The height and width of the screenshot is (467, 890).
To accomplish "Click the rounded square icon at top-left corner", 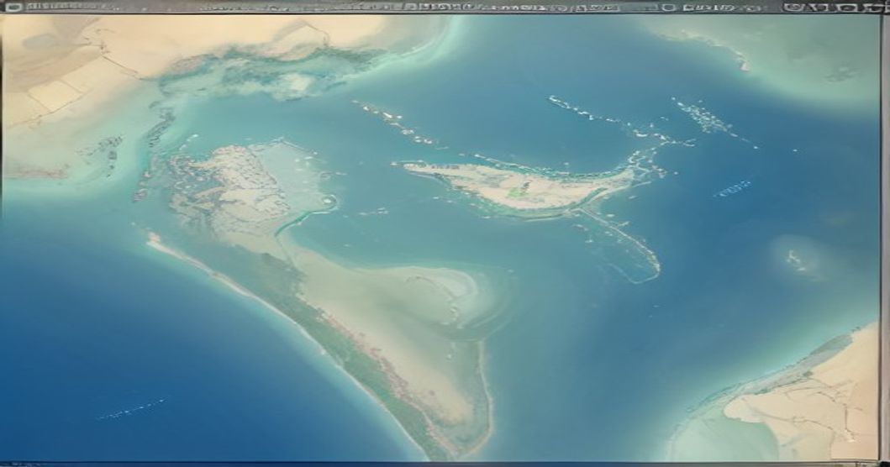I will (13, 8).
